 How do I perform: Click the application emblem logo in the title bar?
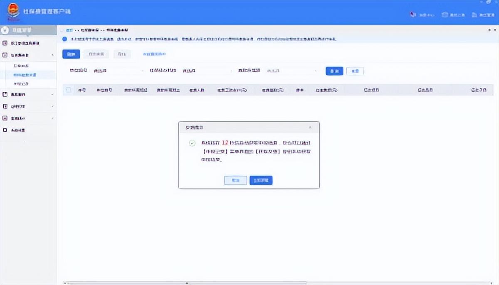pos(13,12)
